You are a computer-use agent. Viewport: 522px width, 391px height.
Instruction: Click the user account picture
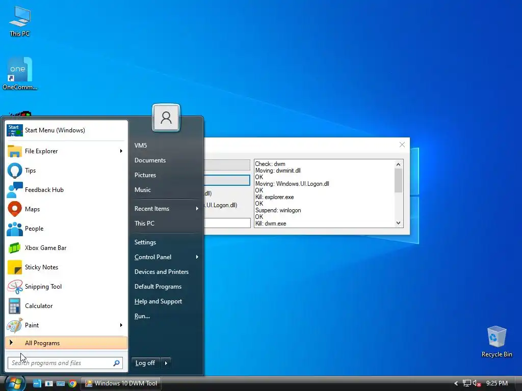[x=166, y=118]
